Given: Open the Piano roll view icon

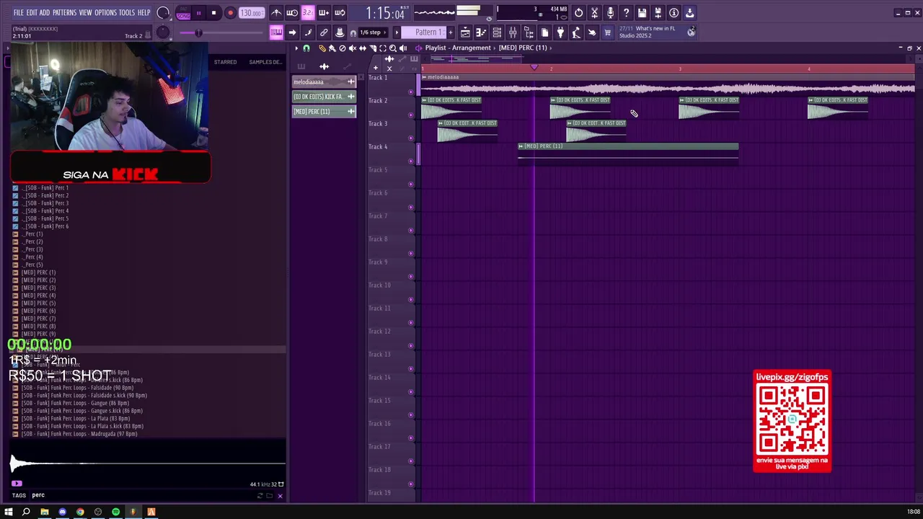Looking at the screenshot, I should tap(481, 32).
